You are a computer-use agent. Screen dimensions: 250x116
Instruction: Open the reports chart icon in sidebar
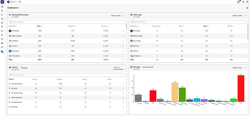point(2,39)
